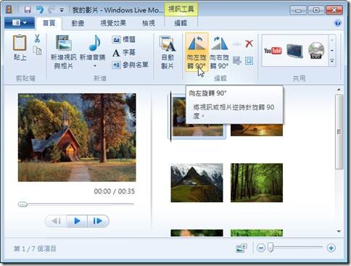This screenshot has height=266, width=351.
Task: Click the Add music note icon
Action: click(94, 43)
